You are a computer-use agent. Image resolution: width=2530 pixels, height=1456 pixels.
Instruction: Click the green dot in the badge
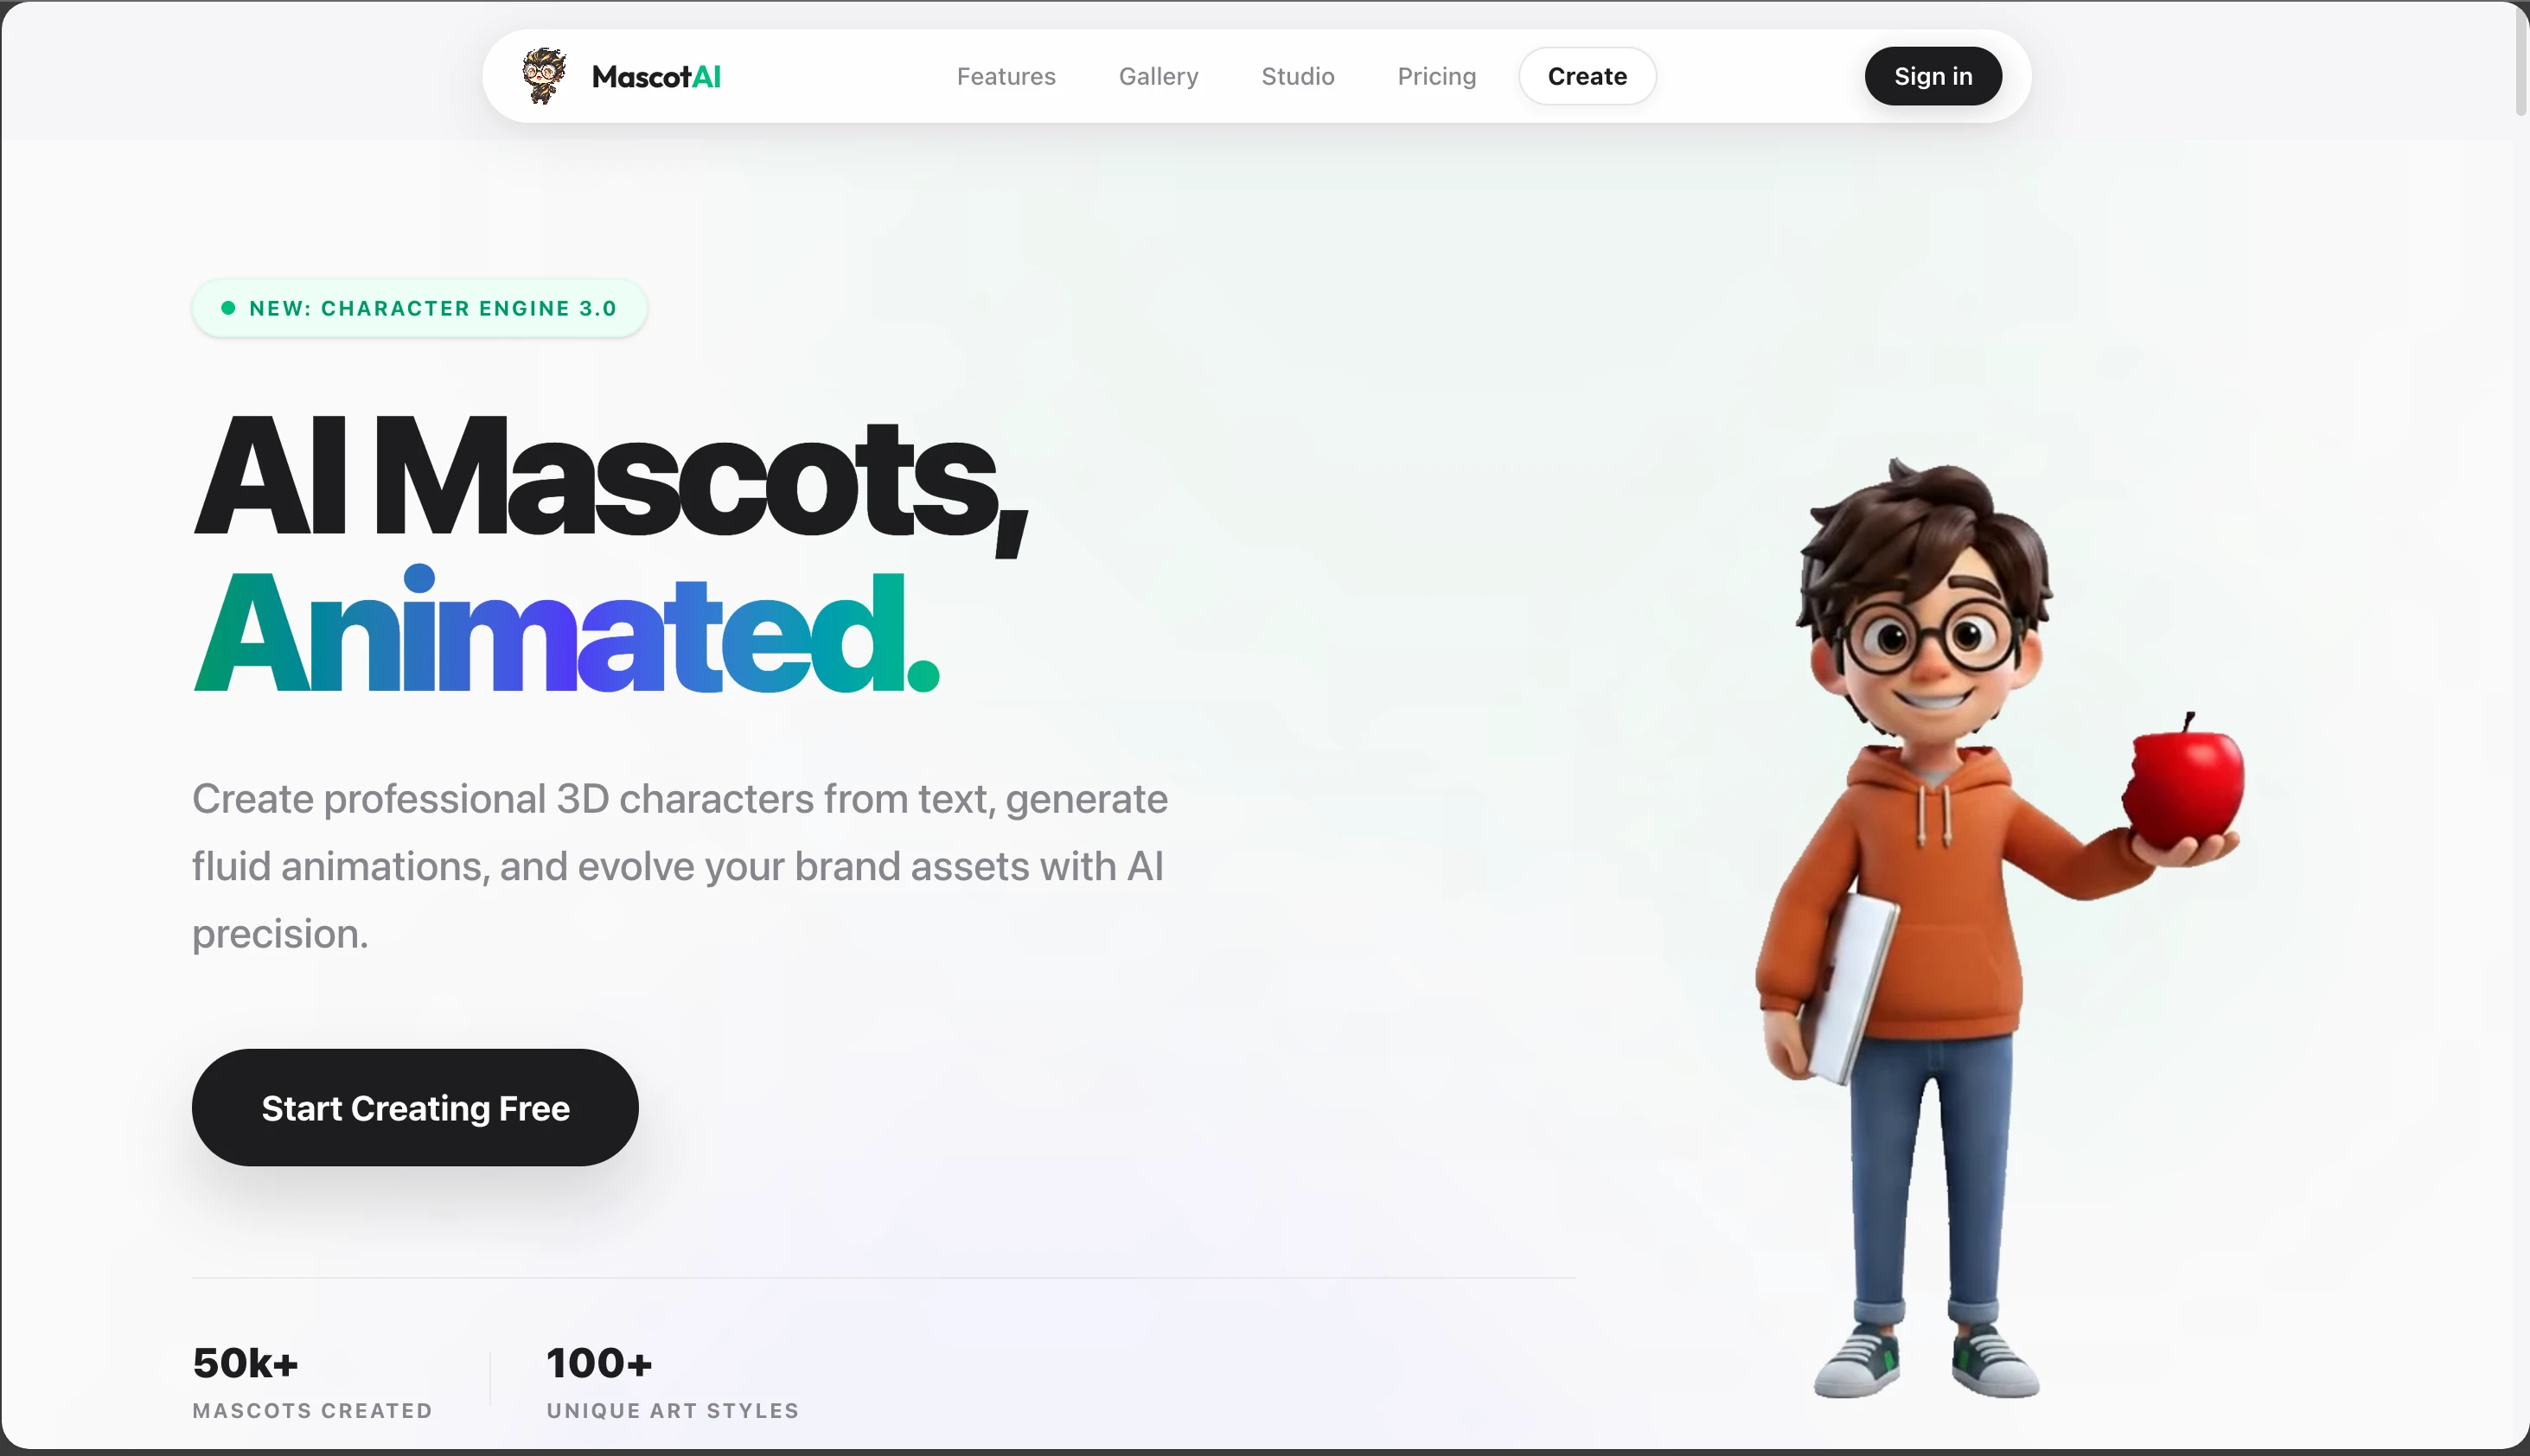point(228,308)
